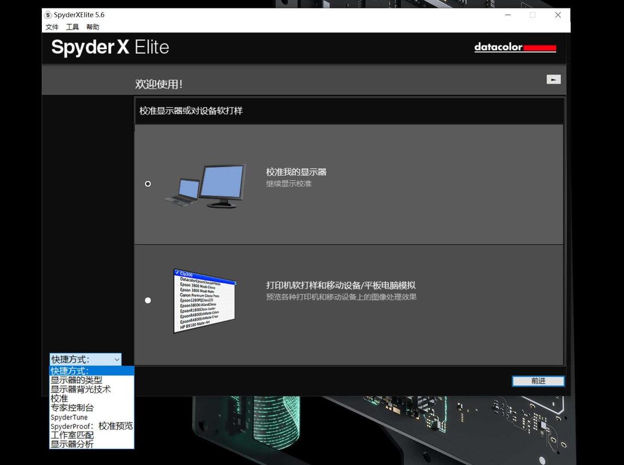624x465 pixels.
Task: Collapse the 快捷方式 dropdown via its arrow
Action: 117,360
